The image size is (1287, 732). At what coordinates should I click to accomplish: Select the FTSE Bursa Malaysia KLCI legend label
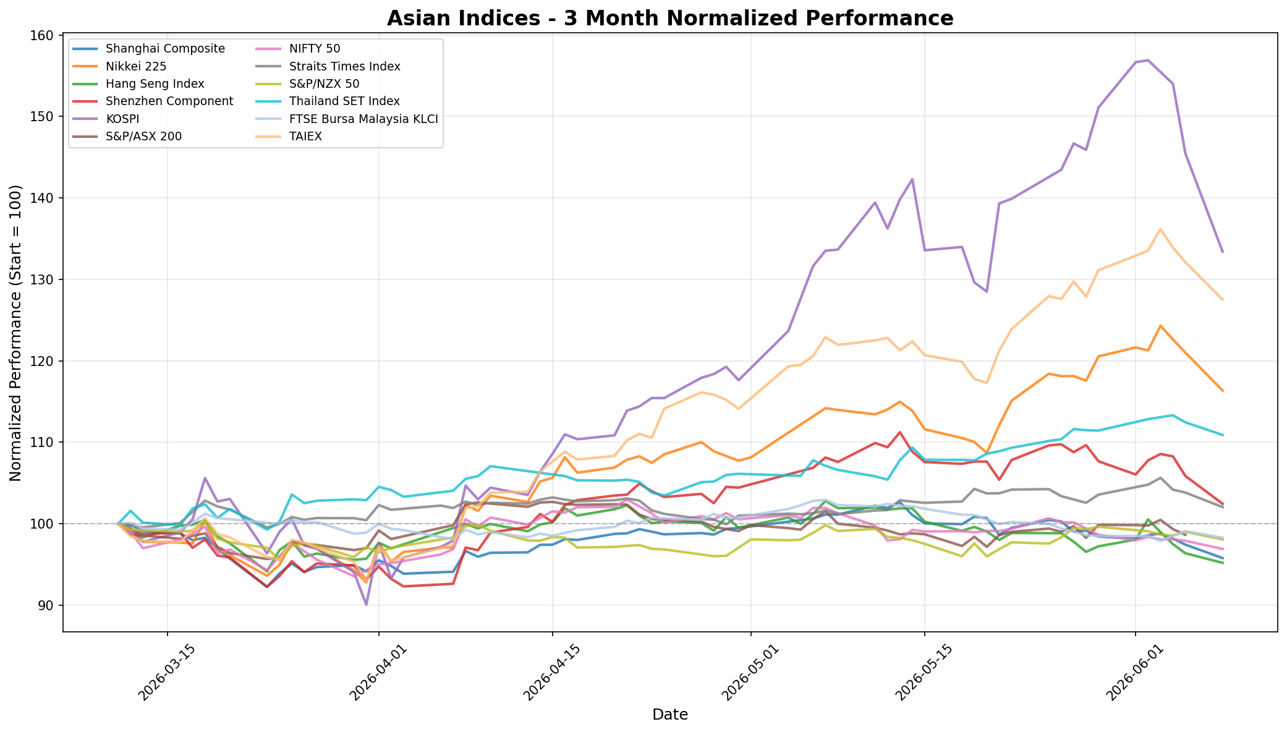click(x=363, y=119)
